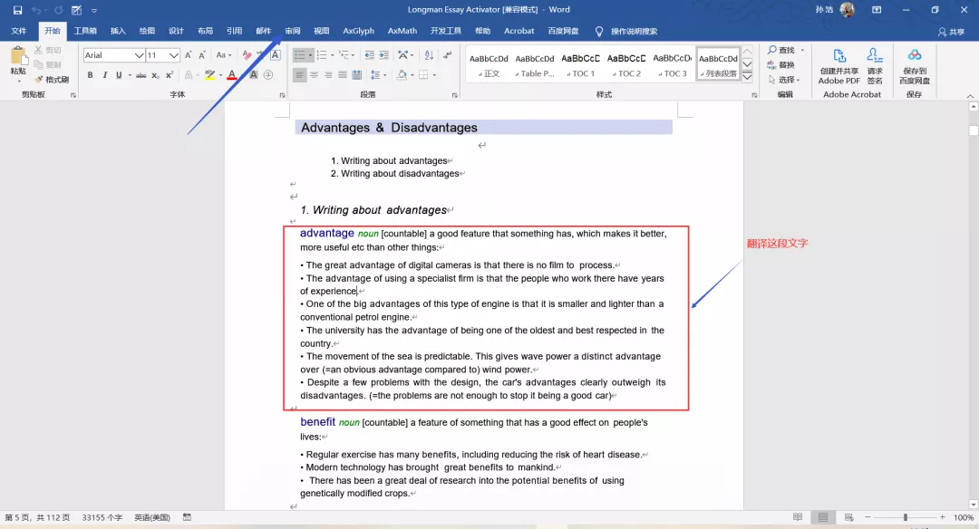Screen dimensions: 979x529
Task: Switch to the 插入 (Insert) tab
Action: click(118, 31)
